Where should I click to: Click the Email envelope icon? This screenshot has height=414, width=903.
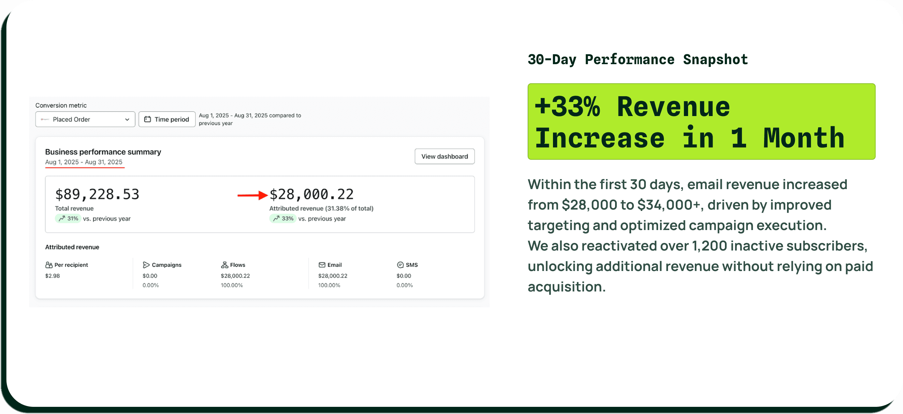[322, 265]
